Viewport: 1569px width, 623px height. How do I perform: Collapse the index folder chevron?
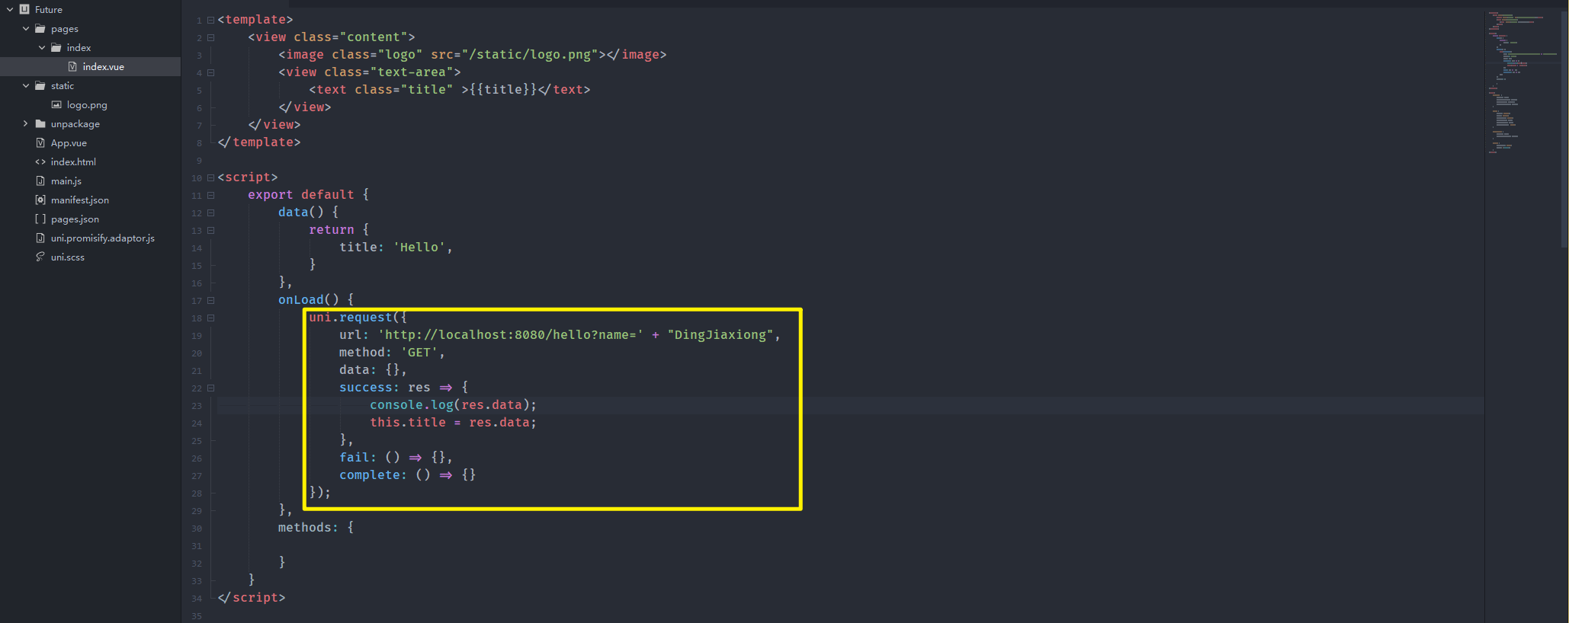41,47
